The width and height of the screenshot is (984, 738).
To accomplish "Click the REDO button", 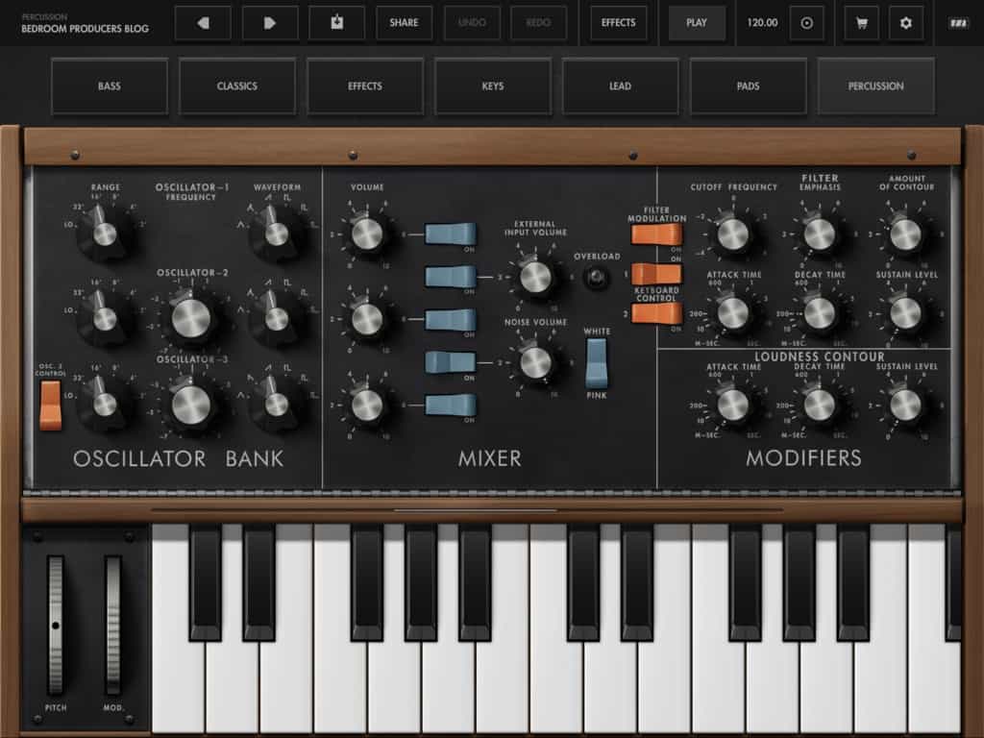I will 538,23.
